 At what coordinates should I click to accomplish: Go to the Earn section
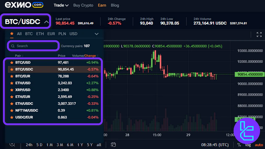(x=102, y=5)
